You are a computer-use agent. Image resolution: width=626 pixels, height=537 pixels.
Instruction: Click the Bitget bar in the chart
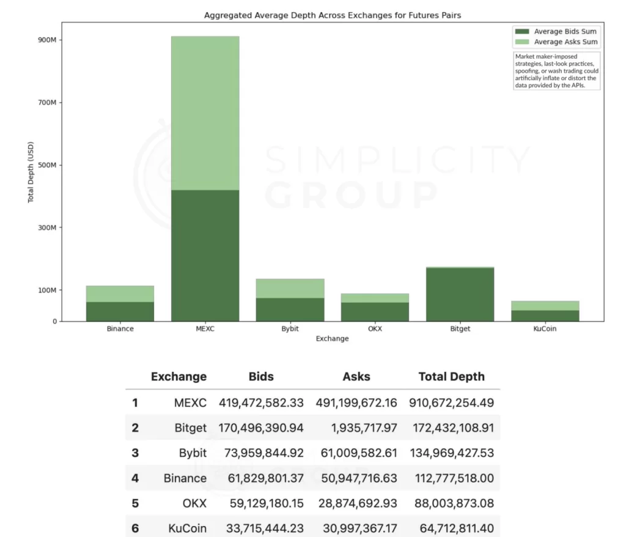click(460, 294)
